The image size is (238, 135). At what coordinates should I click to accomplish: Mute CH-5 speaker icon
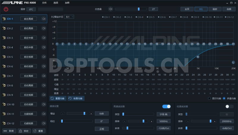44,57
